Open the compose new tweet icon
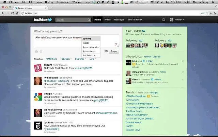 pyautogui.click(x=164, y=20)
